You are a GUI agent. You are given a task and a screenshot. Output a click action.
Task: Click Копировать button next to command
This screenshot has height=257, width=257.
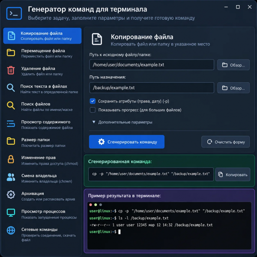(x=233, y=174)
